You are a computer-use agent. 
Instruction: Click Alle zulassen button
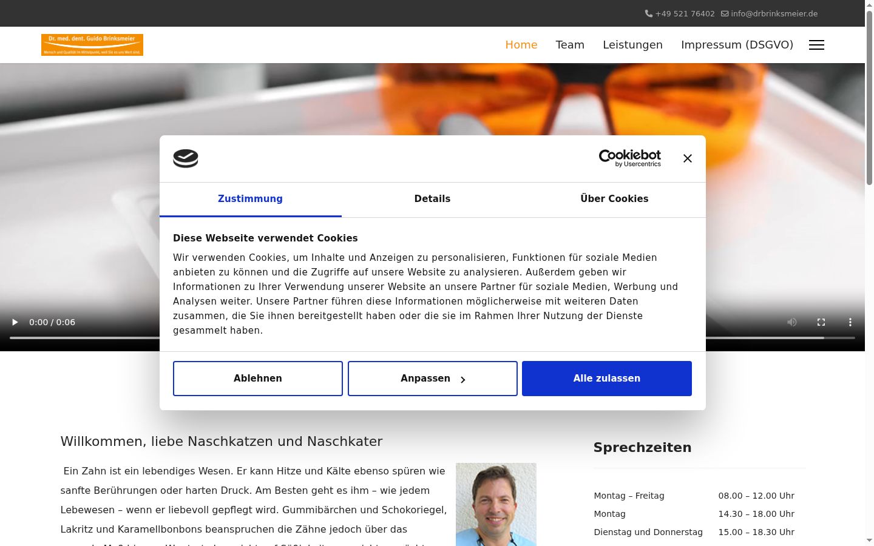click(x=607, y=379)
